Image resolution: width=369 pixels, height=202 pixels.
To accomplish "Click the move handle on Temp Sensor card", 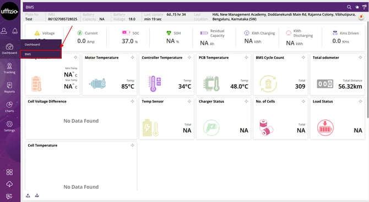I will pyautogui.click(x=189, y=101).
